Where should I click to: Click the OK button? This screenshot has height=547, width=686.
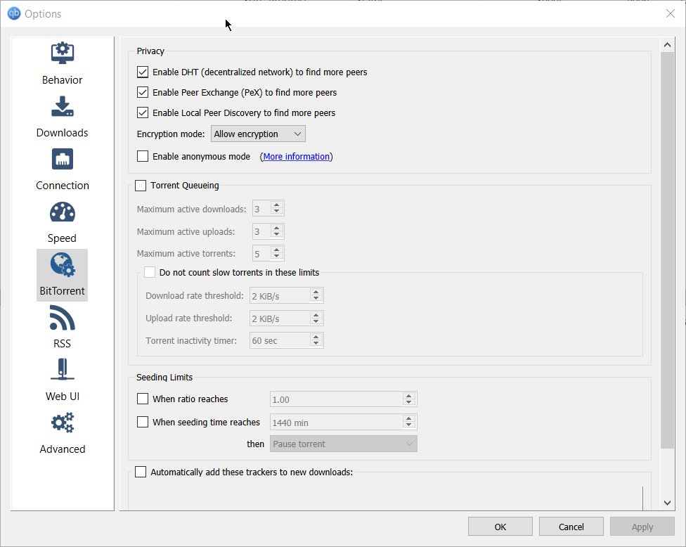(x=500, y=527)
